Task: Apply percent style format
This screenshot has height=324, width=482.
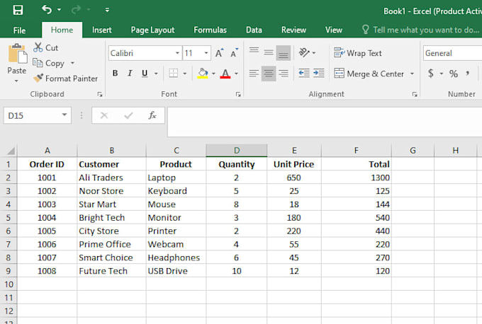Action: pos(453,74)
